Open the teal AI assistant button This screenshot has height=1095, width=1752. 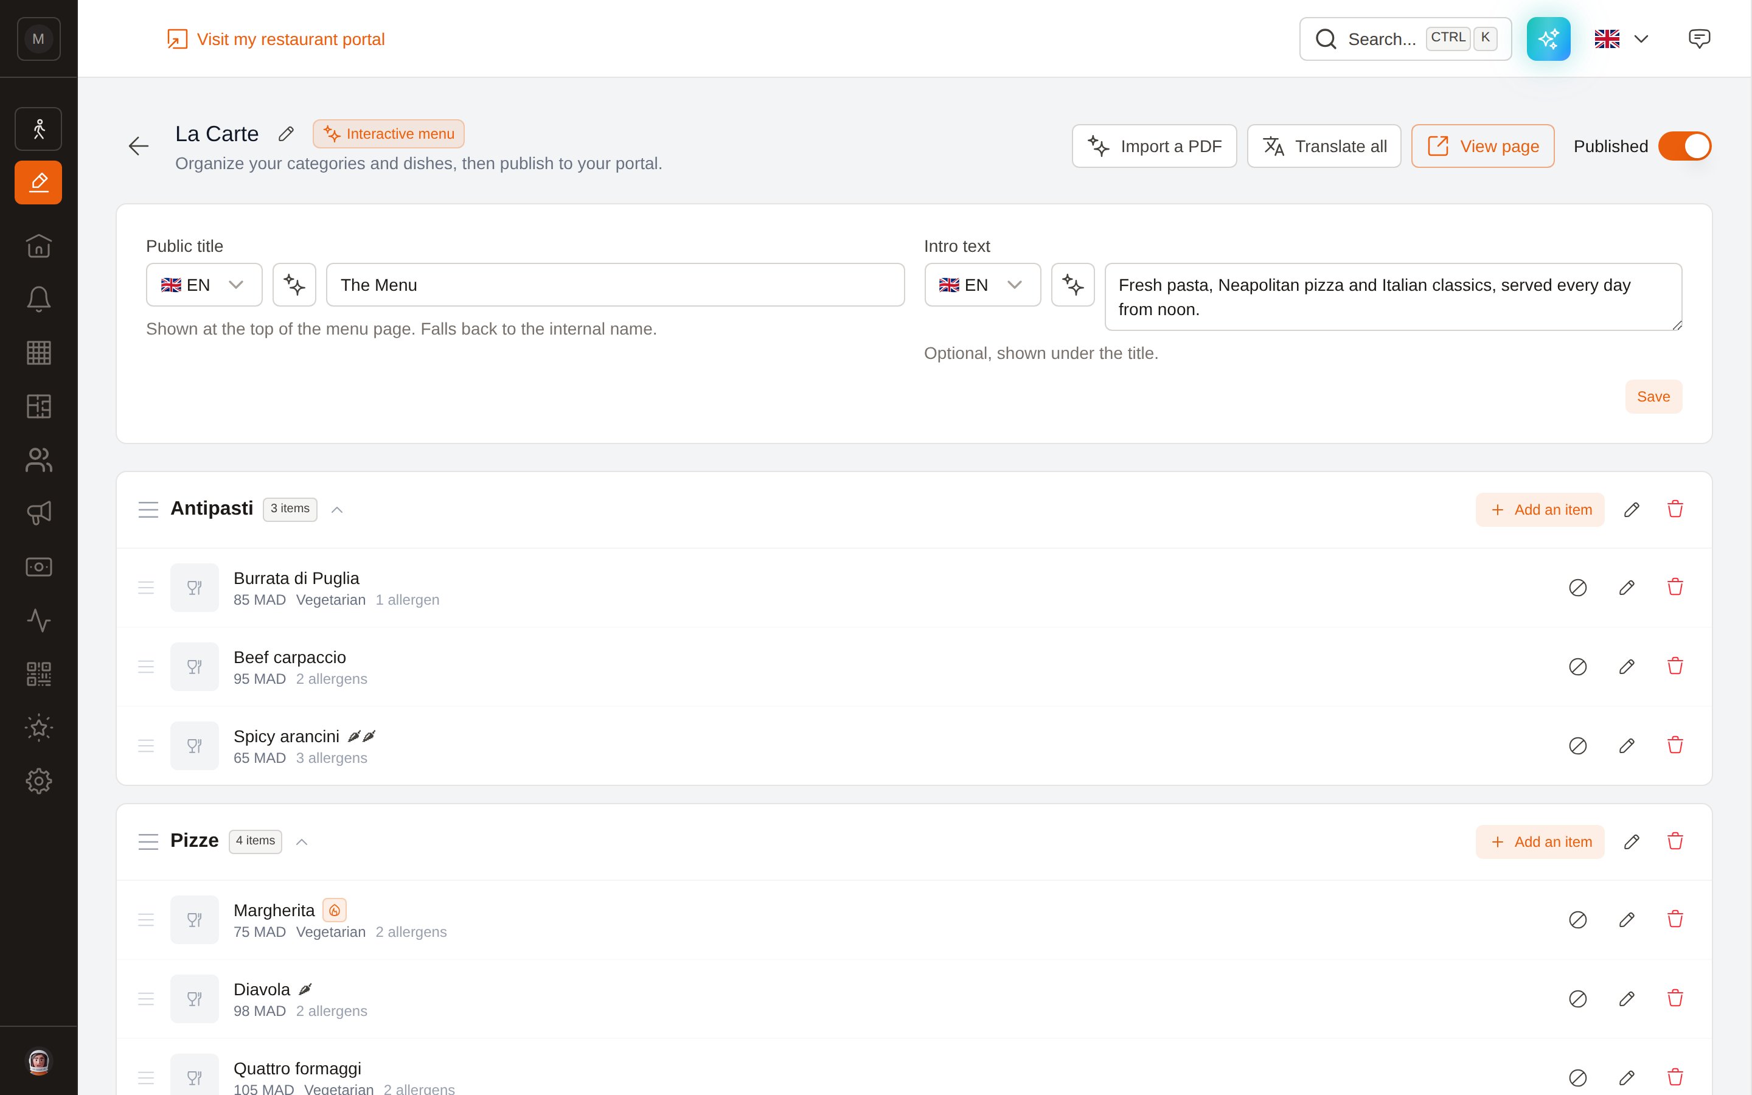pos(1549,39)
